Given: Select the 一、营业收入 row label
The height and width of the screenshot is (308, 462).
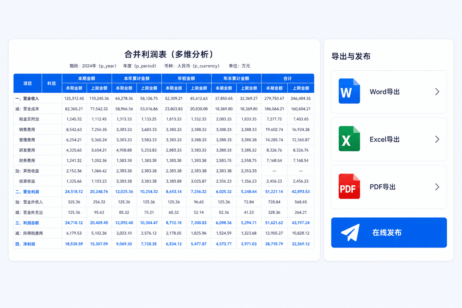Looking at the screenshot, I should [27, 98].
